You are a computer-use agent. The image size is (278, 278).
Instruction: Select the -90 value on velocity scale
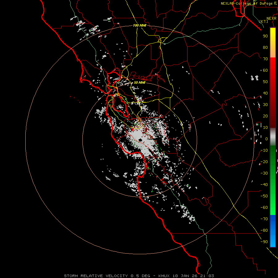[x=264, y=242]
